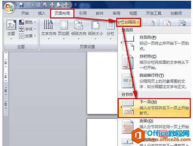Click the 分页符 header at menu top
This screenshot has height=146, width=193.
(x=127, y=30)
